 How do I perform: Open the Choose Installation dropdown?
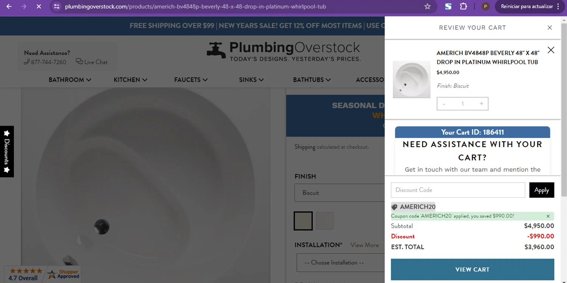[340, 263]
